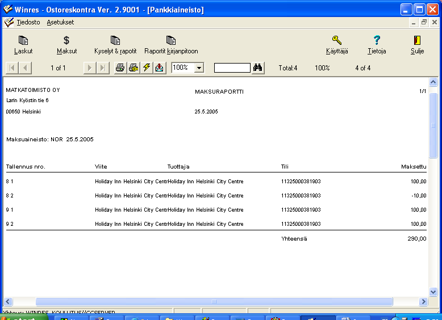Export the report with envelope icon

coord(159,68)
